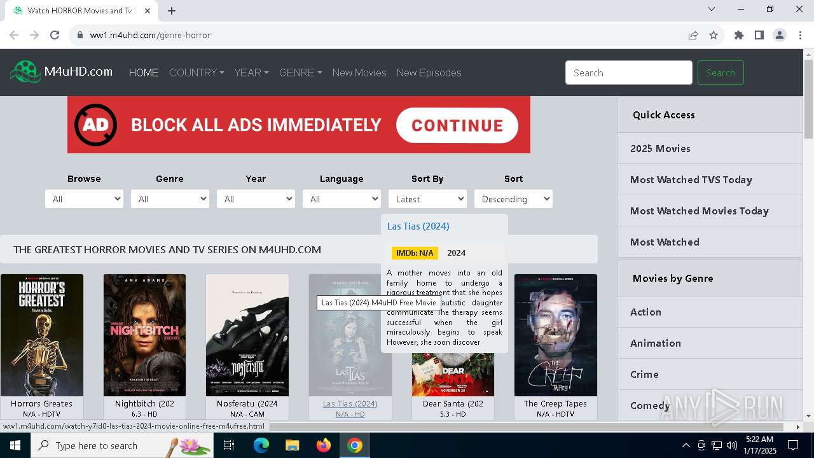Go to the HOME page

(x=144, y=73)
